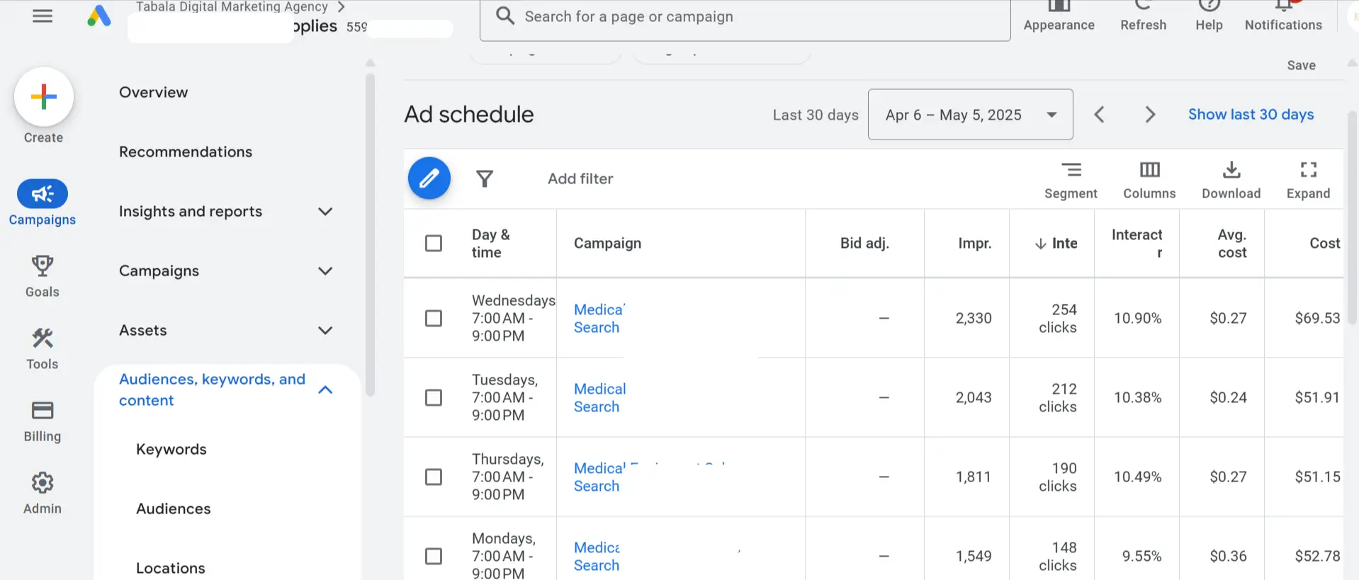Click Show last 30 days link
Image resolution: width=1359 pixels, height=580 pixels.
[1251, 115]
